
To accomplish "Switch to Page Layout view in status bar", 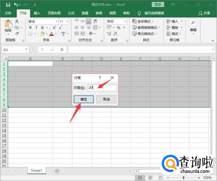I will coord(150,178).
